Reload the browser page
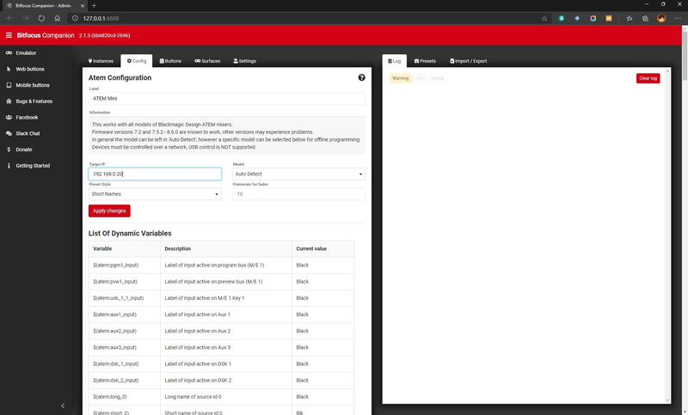The width and height of the screenshot is (688, 415). (x=41, y=18)
